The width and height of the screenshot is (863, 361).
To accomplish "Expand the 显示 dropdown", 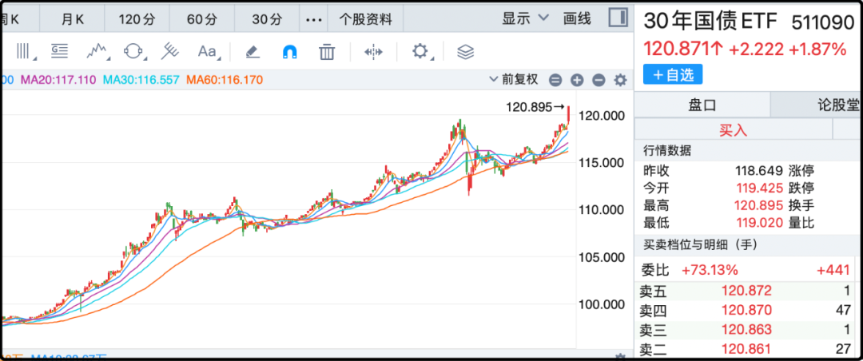I will 526,18.
